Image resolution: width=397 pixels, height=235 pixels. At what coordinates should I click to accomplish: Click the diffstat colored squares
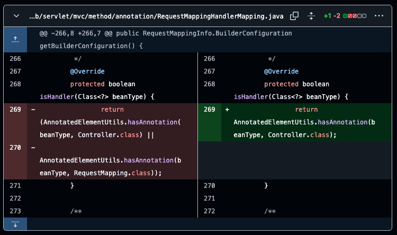(x=355, y=16)
